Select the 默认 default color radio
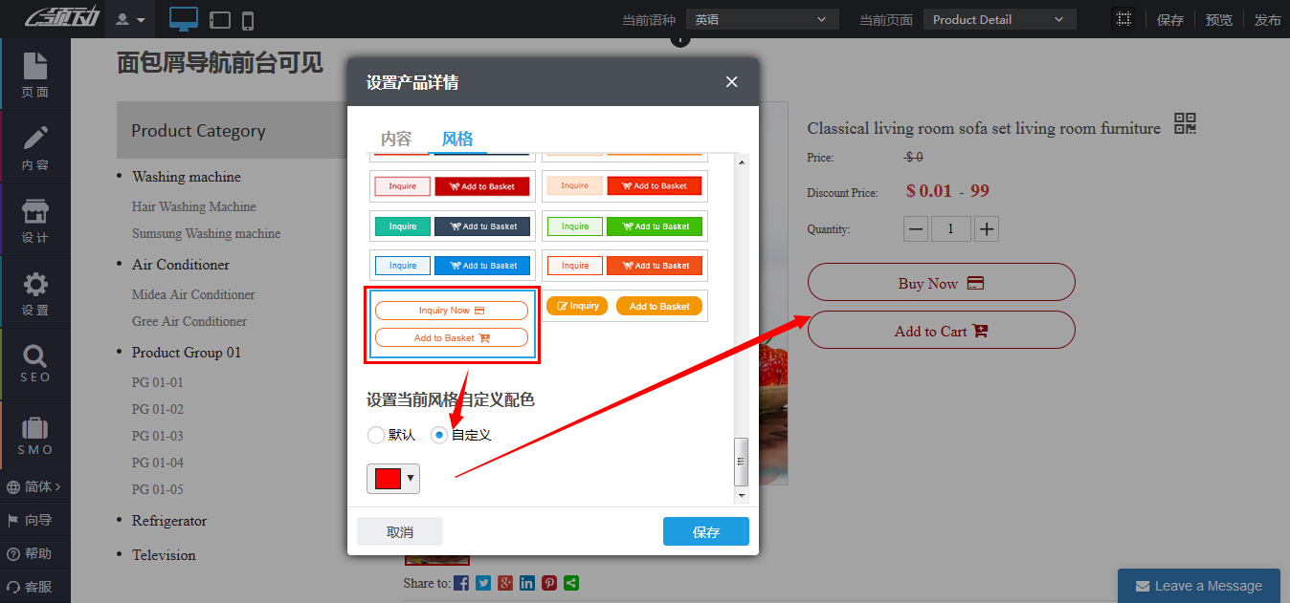The image size is (1290, 603). click(x=376, y=435)
